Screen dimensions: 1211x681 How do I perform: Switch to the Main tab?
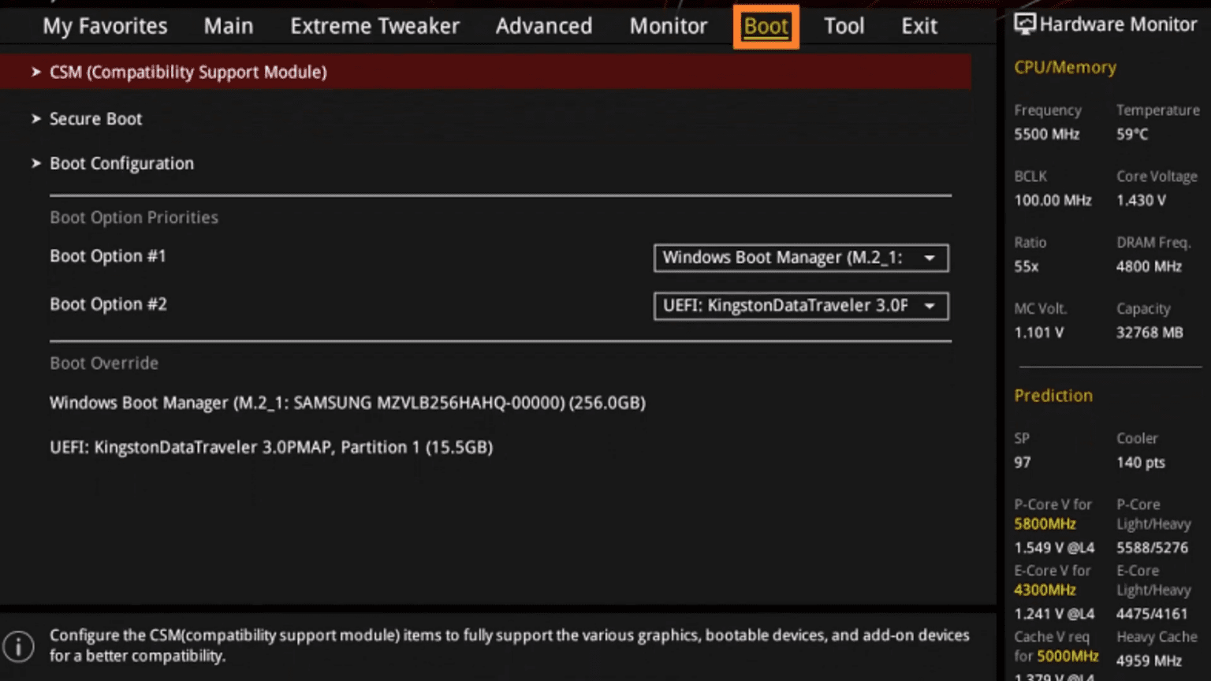228,26
